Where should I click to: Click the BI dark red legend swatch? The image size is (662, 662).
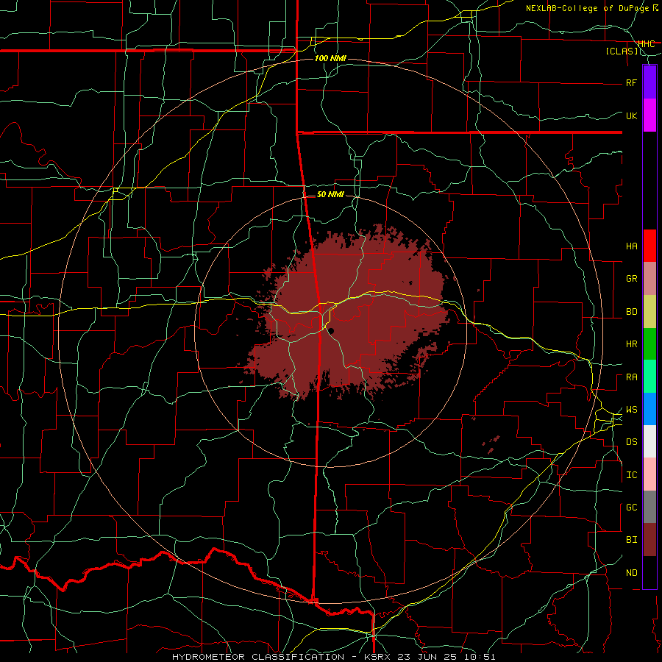649,540
